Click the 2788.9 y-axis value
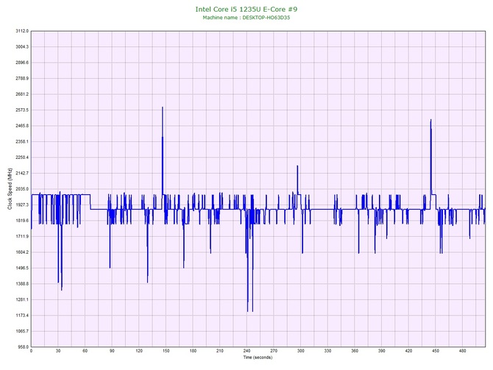This screenshot has width=493, height=370. tap(22, 78)
